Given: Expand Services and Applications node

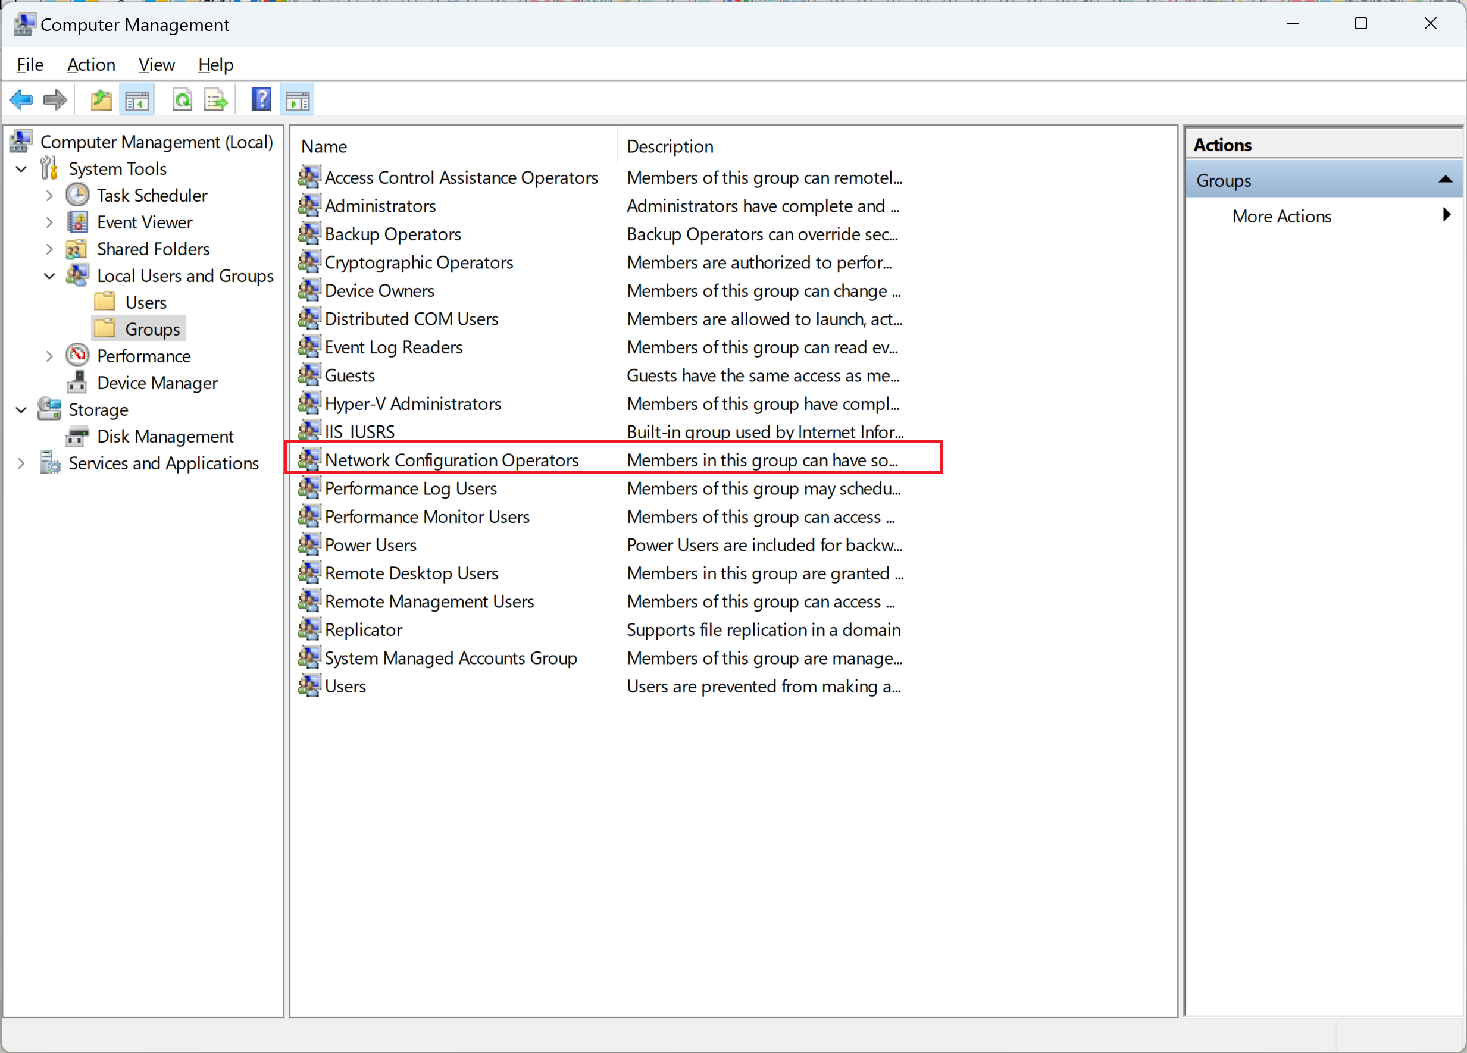Looking at the screenshot, I should pos(21,463).
